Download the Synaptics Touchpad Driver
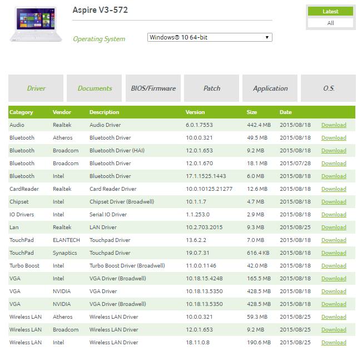The height and width of the screenshot is (351, 362). click(x=334, y=253)
